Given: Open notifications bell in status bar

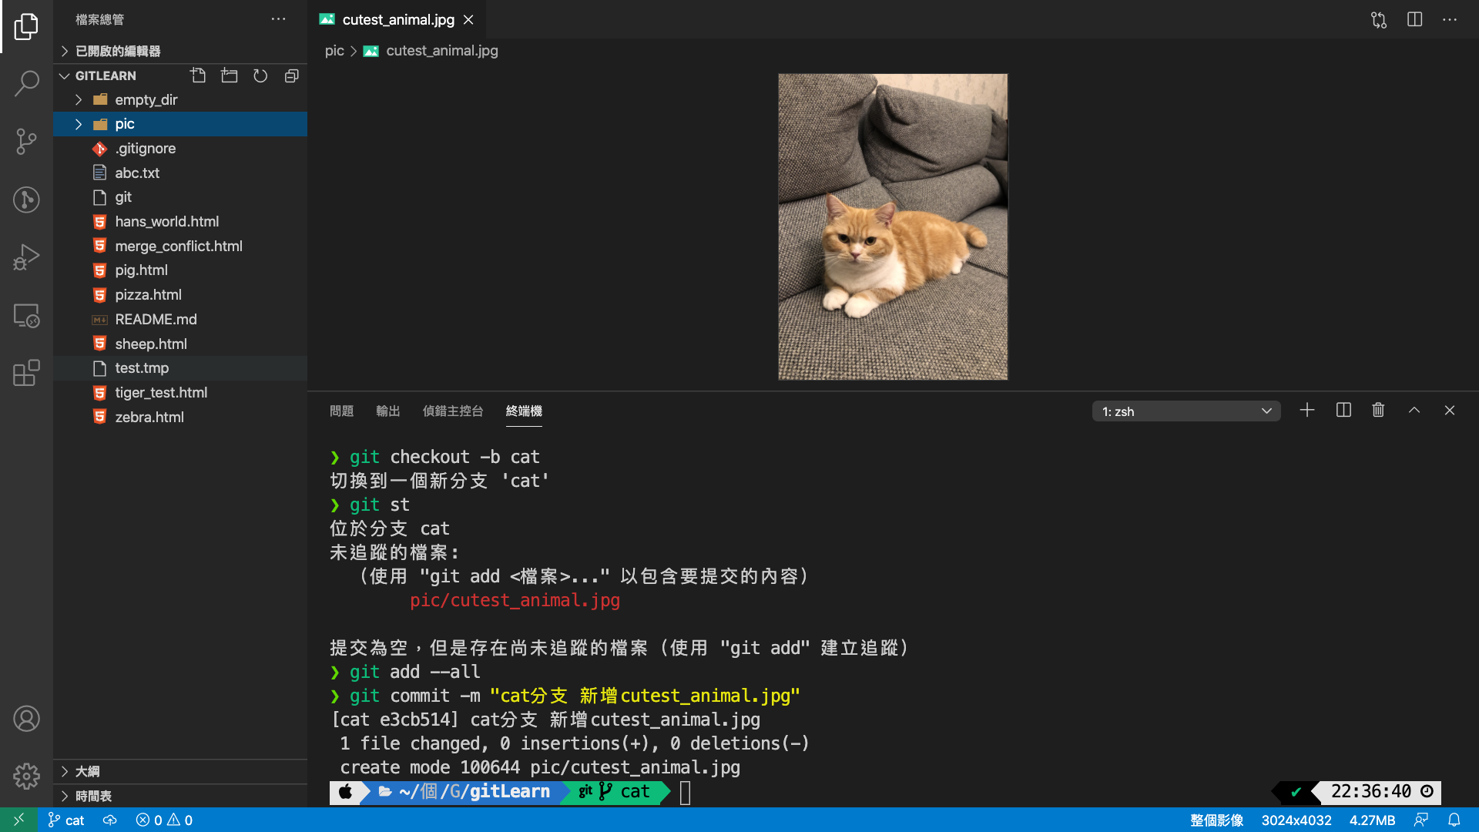Looking at the screenshot, I should pos(1454,820).
